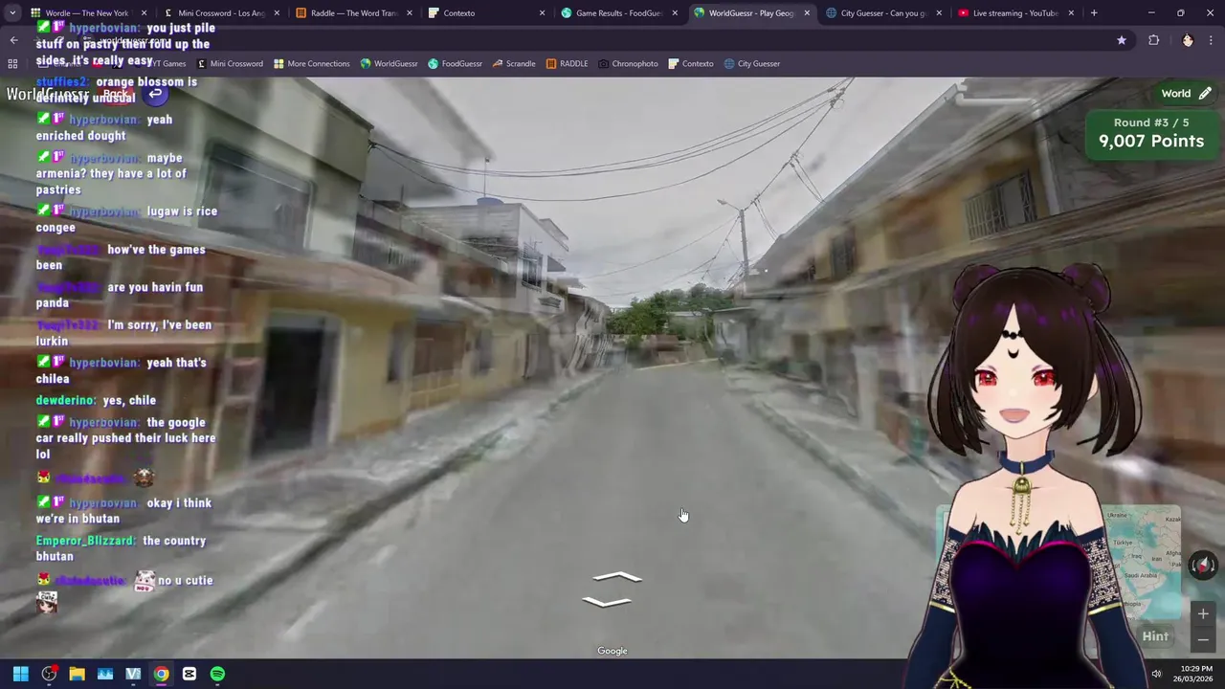Open the RADDLE bookmark
Image resolution: width=1225 pixels, height=689 pixels.
567,63
